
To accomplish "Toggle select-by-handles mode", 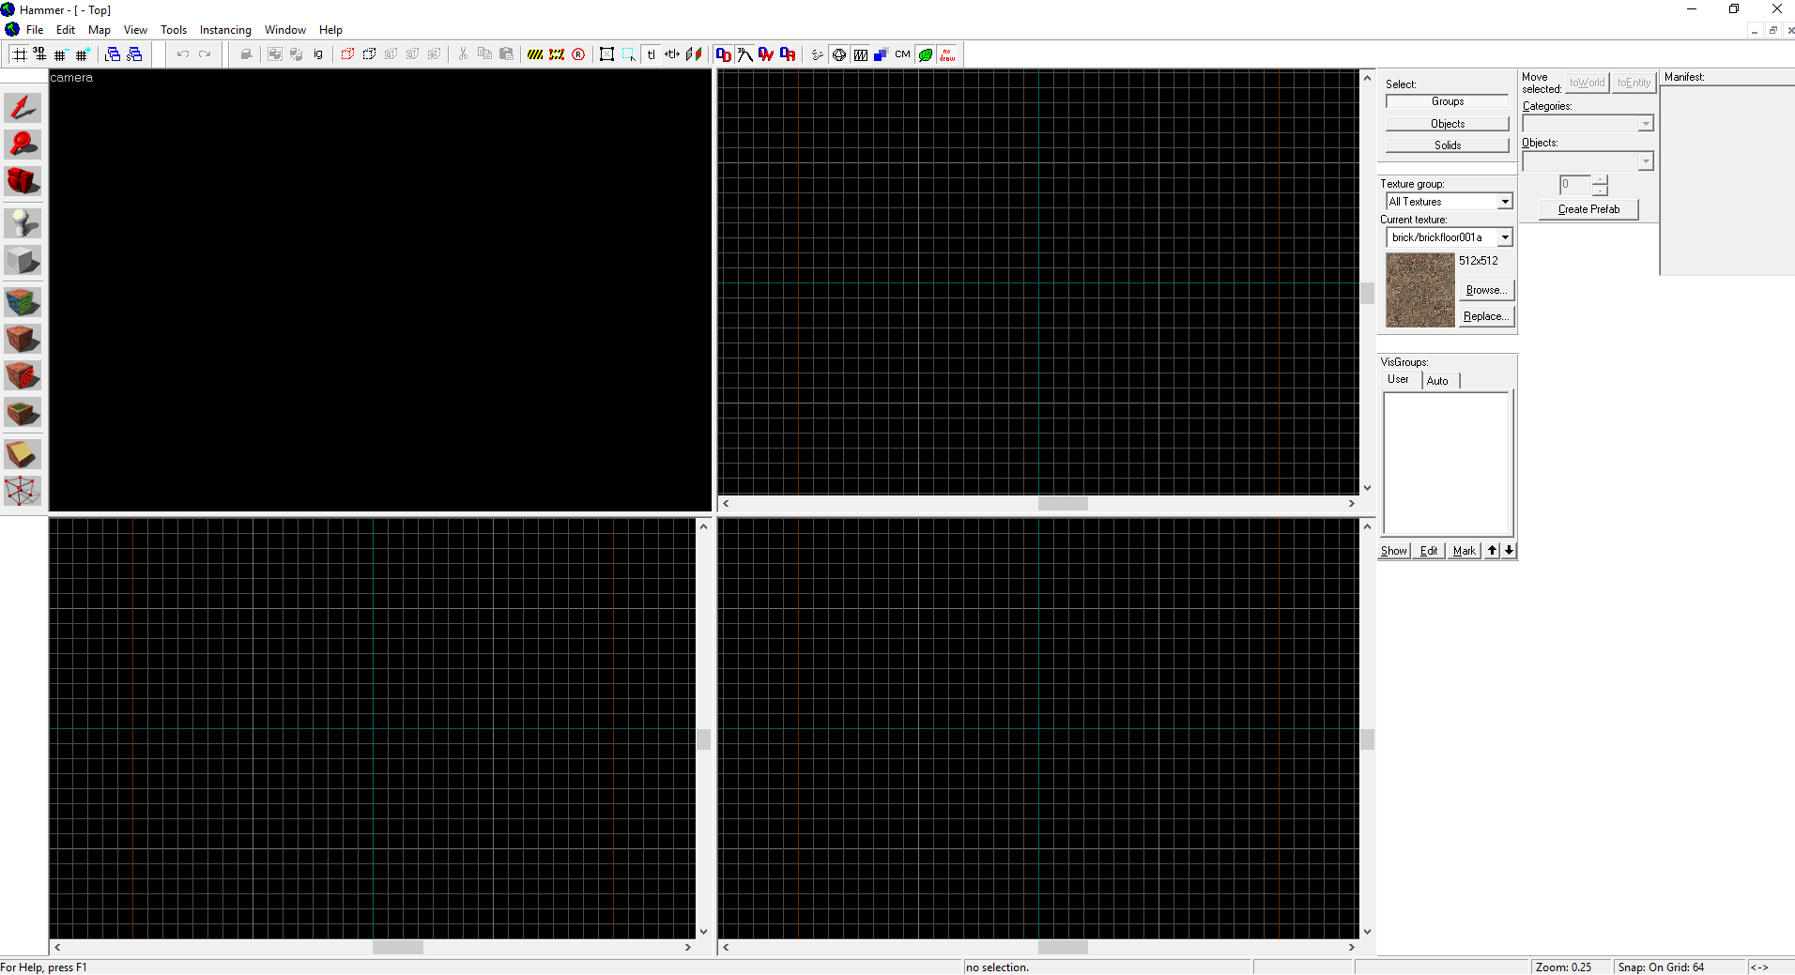I will (x=606, y=54).
